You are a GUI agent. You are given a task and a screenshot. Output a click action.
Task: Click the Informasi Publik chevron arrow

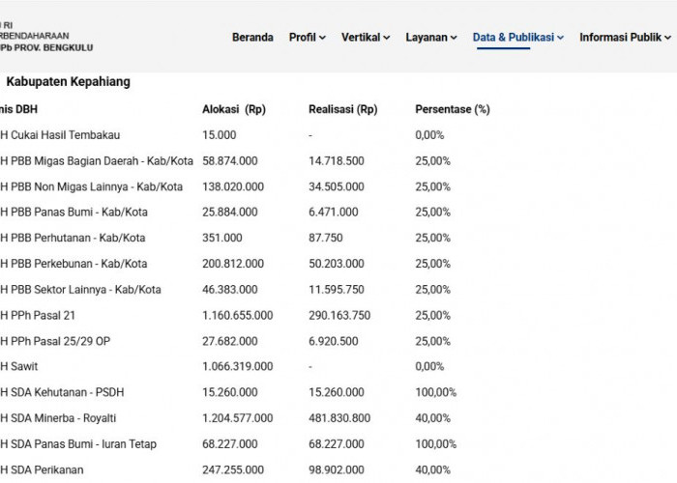pyautogui.click(x=667, y=38)
